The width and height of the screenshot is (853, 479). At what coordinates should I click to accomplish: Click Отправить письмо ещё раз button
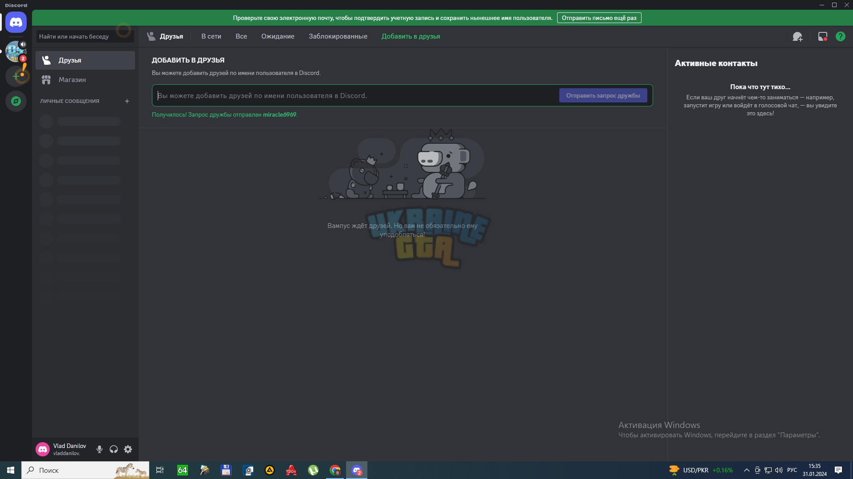coord(599,18)
